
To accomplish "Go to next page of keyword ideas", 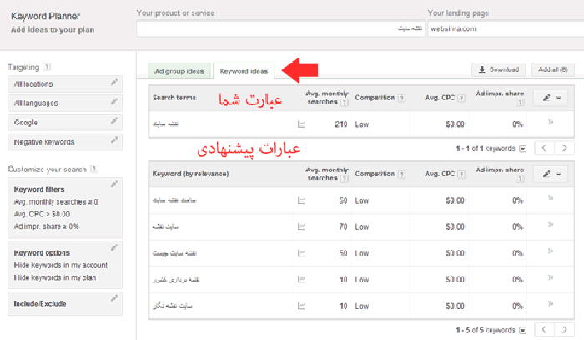I will point(564,330).
